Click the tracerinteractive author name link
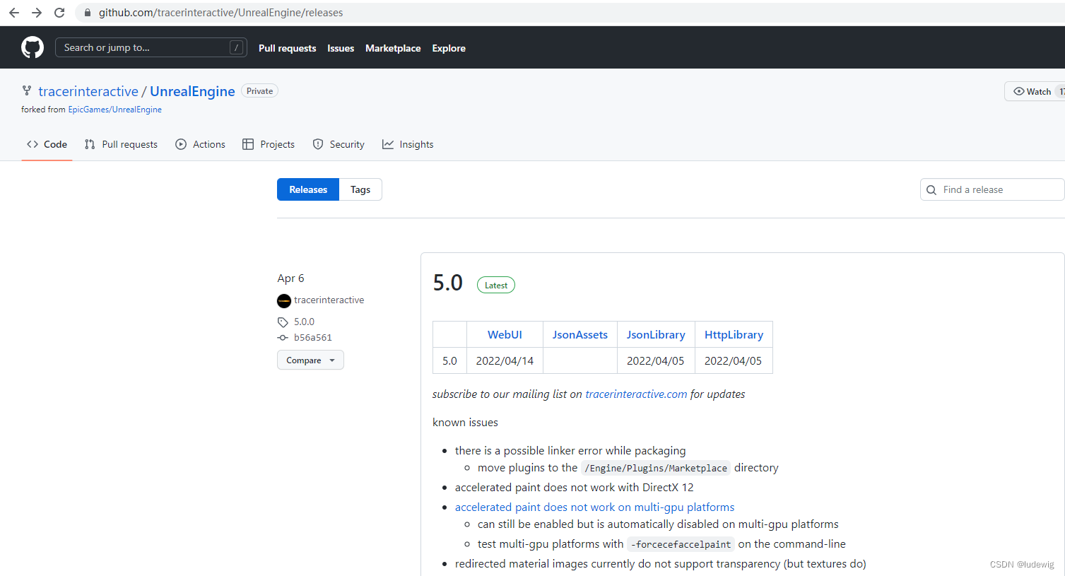 [329, 300]
